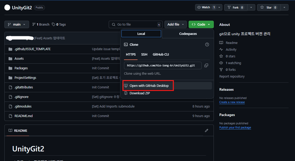295x161 pixels.
Task: Click the repository owner avatar circle
Action: (x=7, y=7)
